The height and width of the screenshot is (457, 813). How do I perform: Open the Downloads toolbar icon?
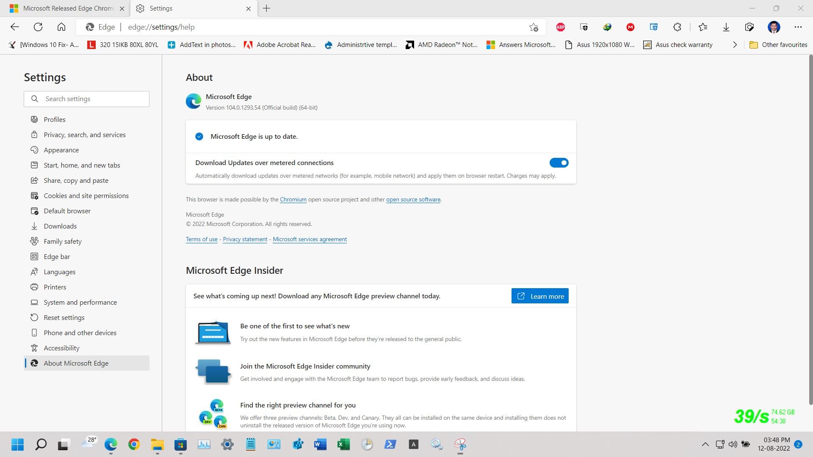[726, 27]
